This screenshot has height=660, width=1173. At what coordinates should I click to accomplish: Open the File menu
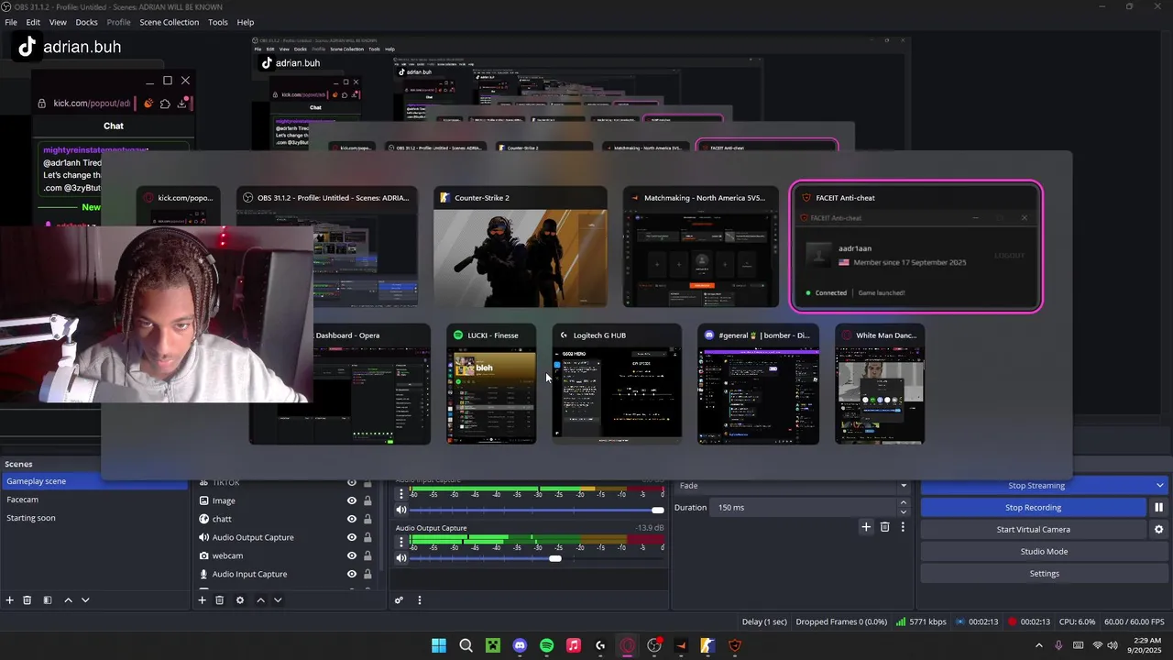point(11,22)
